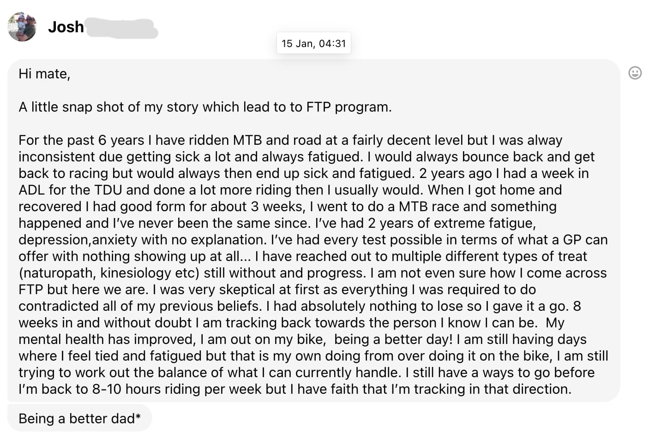The image size is (649, 438).
Task: Click the line starting 'mental health has improved'
Action: (302, 339)
